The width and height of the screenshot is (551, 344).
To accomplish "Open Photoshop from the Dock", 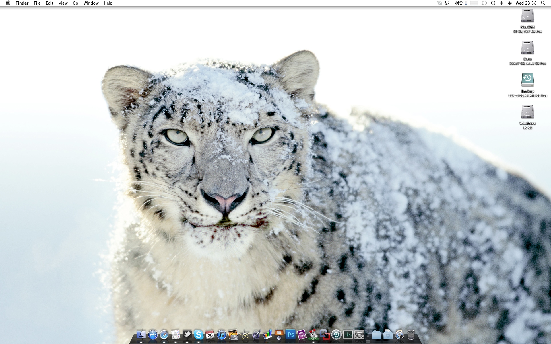I will (x=290, y=335).
